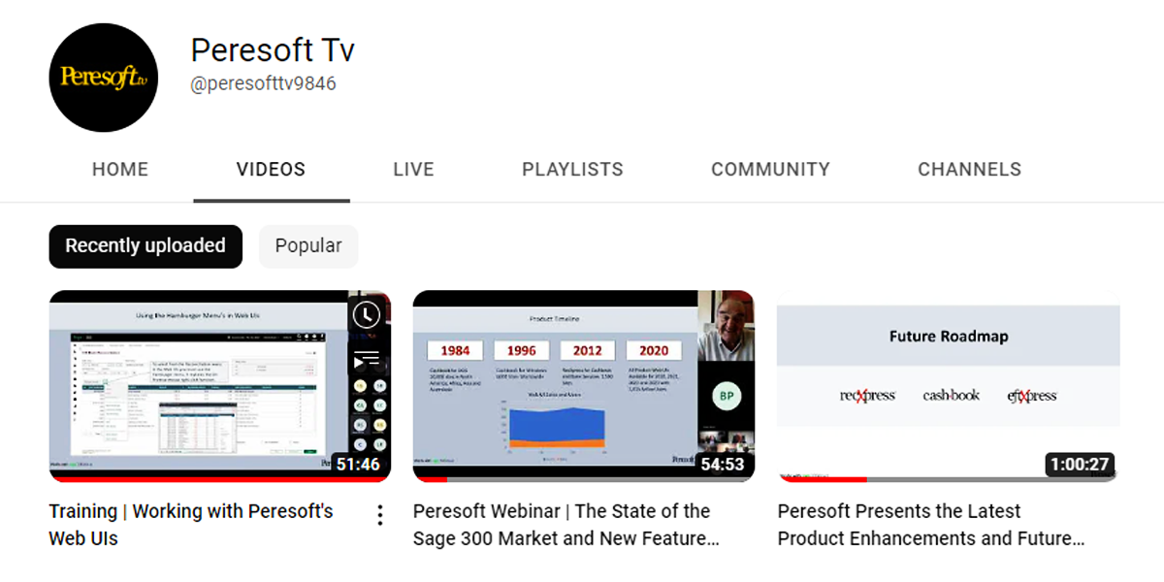Viewport: 1164px width, 582px height.
Task: Open 'Training | Working with Peresoft's Web UIs' title
Action: (x=191, y=525)
